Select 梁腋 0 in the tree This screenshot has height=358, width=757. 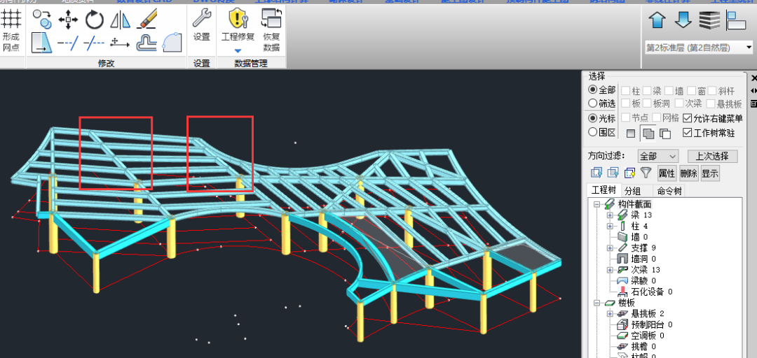[643, 280]
